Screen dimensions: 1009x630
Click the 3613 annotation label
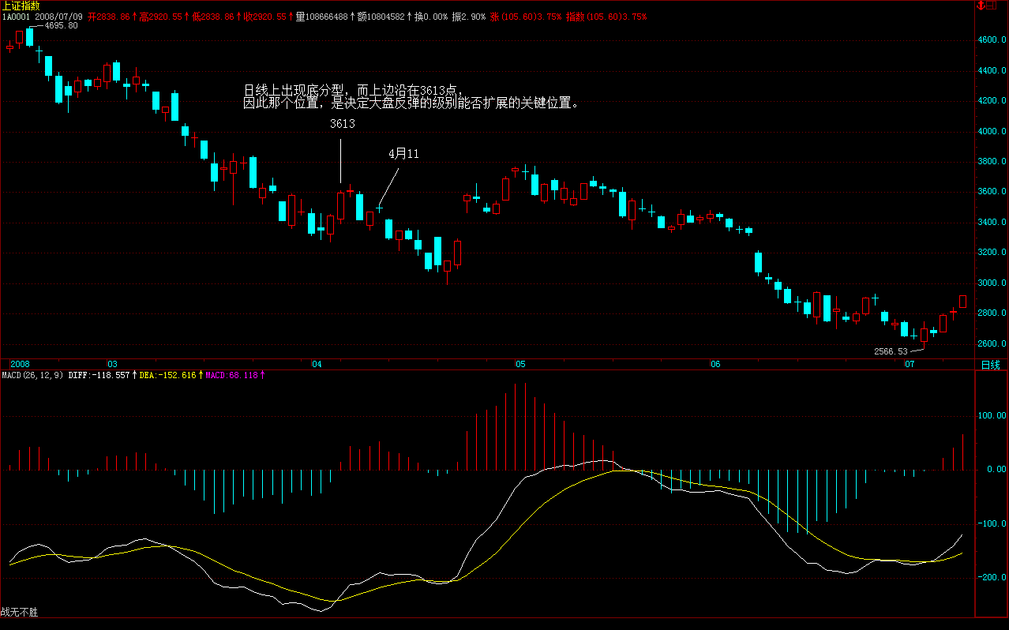(x=342, y=124)
